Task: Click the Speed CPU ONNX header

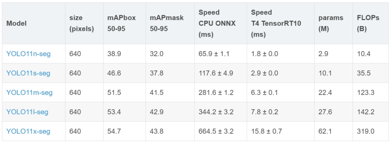Action: (x=217, y=23)
